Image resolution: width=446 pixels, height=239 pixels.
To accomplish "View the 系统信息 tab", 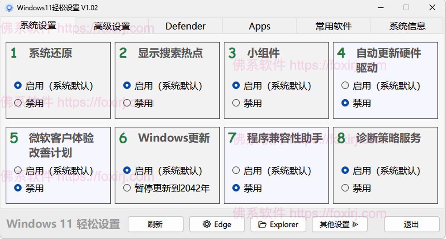I will 407,26.
